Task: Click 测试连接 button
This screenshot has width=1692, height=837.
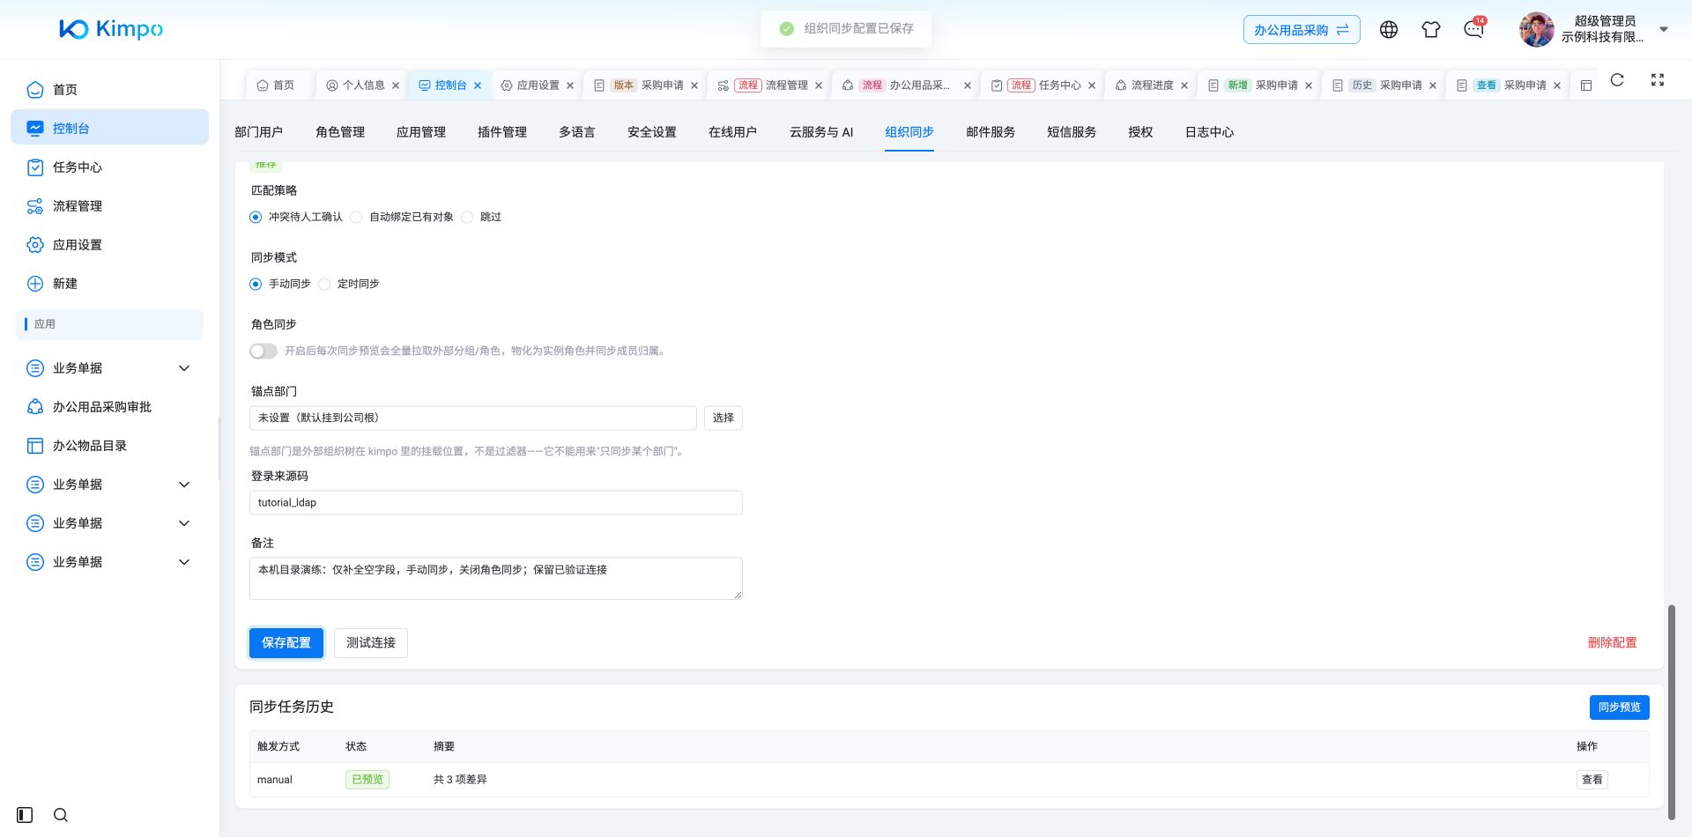Action: click(371, 642)
